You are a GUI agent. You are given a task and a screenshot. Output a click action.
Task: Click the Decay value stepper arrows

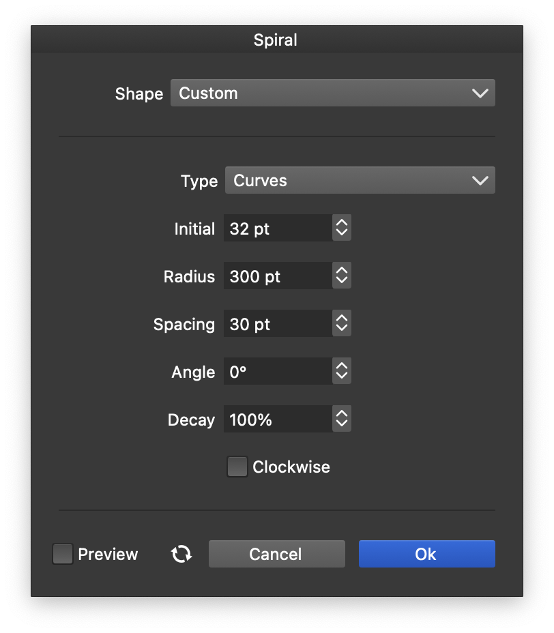click(342, 419)
